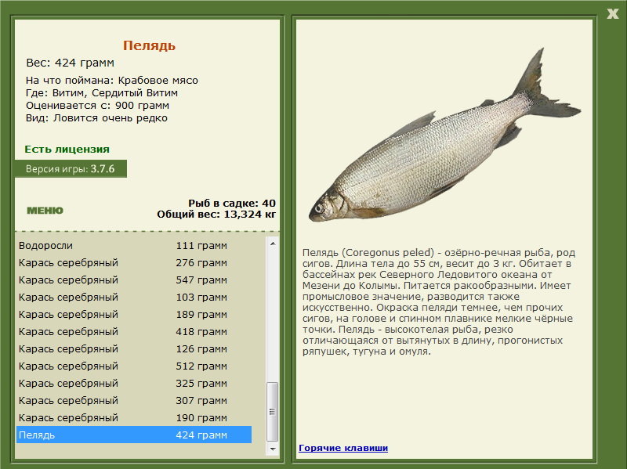Pick the Карась серебряный 103 грамм entry
The image size is (627, 469).
[134, 297]
